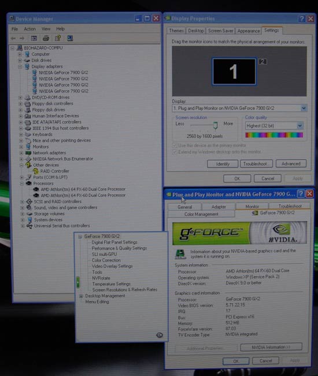
Task: Click the Network adapters icon
Action: (x=28, y=152)
